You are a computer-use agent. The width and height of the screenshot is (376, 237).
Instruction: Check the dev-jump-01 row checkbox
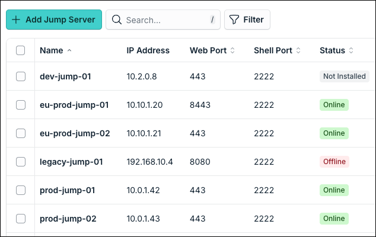tap(21, 76)
